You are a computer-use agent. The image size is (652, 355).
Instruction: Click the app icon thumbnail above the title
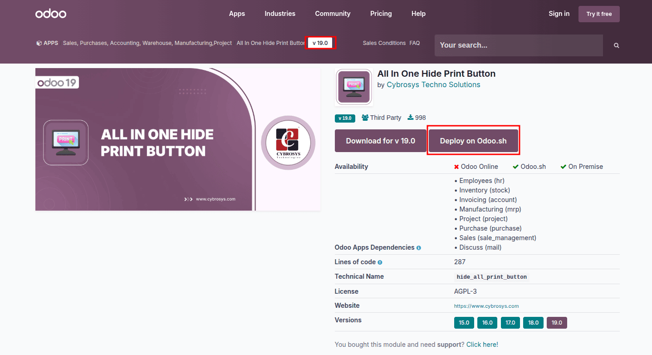(354, 87)
